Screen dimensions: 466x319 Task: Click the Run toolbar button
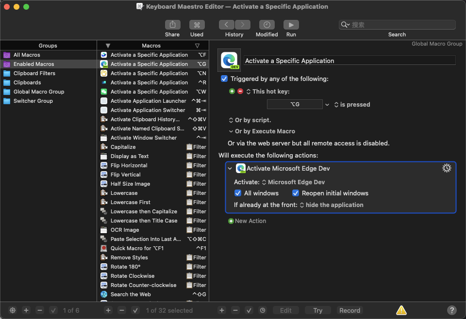[x=291, y=25]
